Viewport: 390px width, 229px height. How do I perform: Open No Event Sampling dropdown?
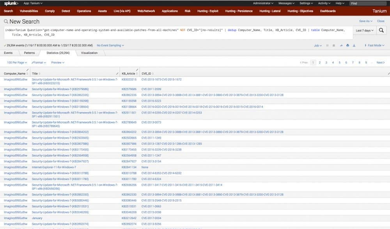[110, 45]
